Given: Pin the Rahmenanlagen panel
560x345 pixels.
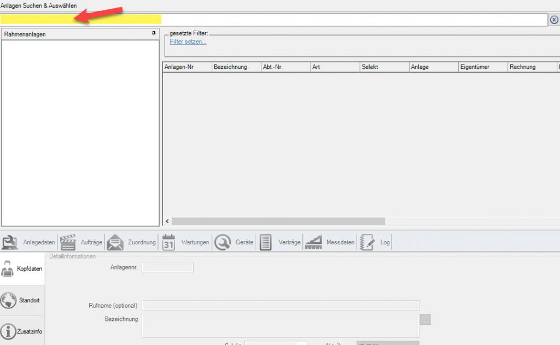Looking at the screenshot, I should click(154, 33).
